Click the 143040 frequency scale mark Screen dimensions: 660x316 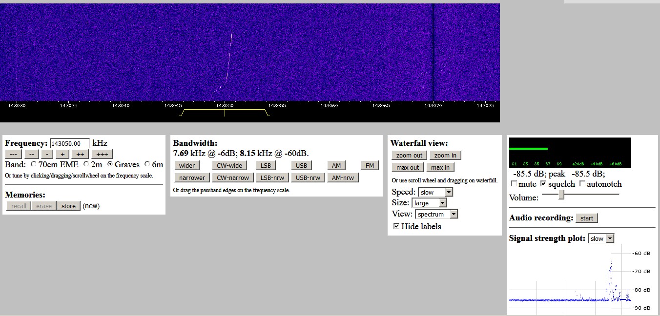pos(121,105)
